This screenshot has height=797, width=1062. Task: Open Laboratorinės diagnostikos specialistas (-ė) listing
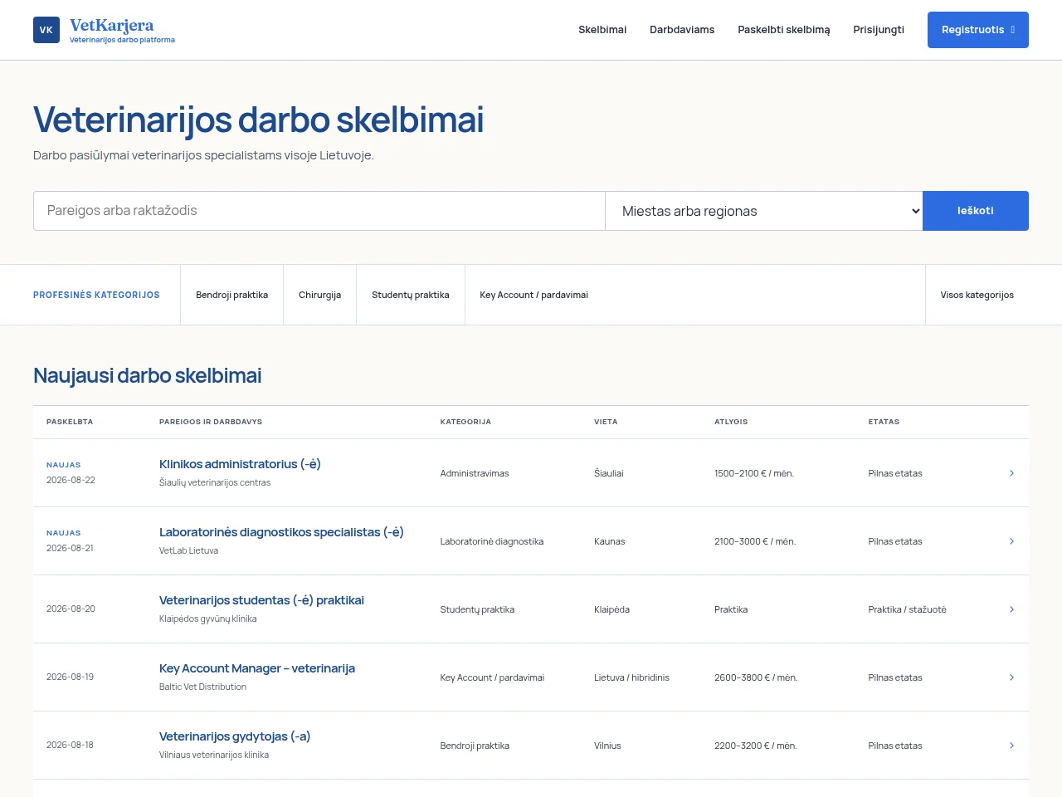[281, 532]
